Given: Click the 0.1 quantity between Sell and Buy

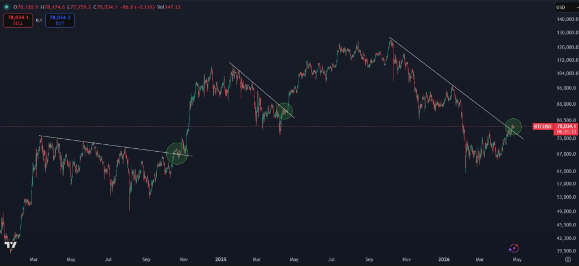Looking at the screenshot, I should click(x=39, y=20).
